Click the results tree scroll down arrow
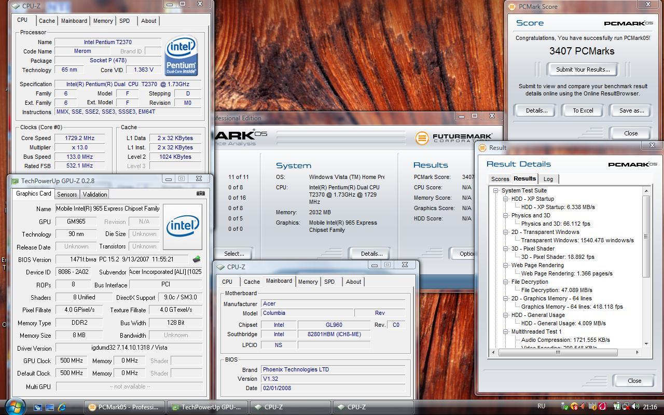The width and height of the screenshot is (664, 415). [646, 343]
